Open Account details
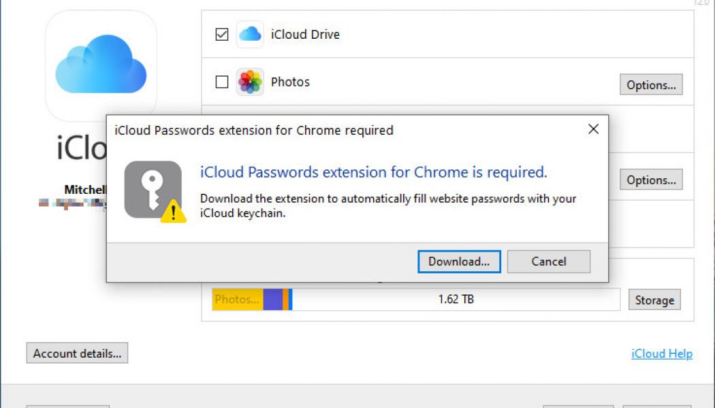Screen dimensions: 715x408 [x=76, y=353]
